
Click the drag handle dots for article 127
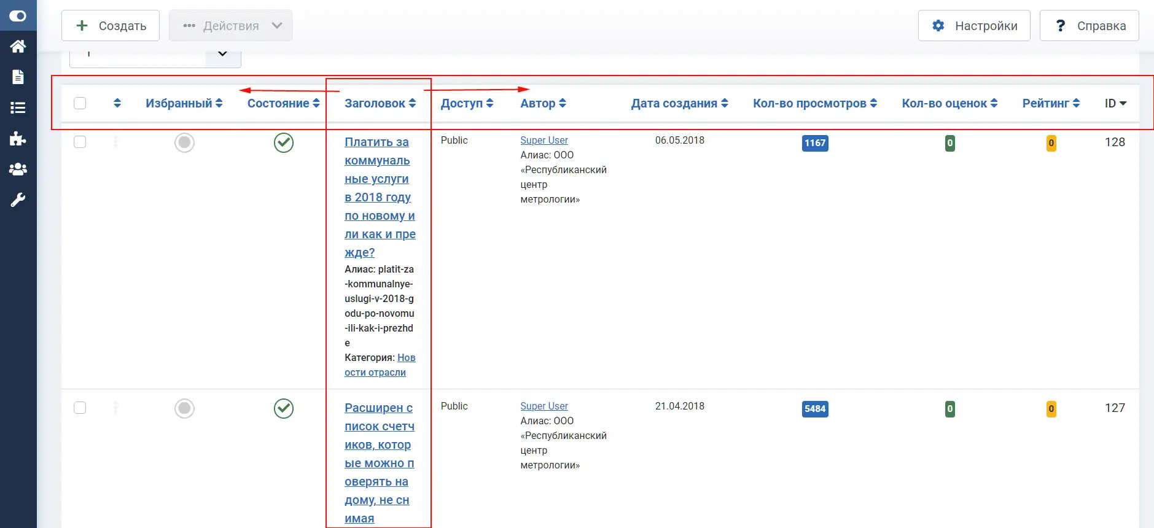115,408
